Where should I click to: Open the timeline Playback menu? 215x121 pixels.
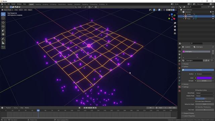9,108
